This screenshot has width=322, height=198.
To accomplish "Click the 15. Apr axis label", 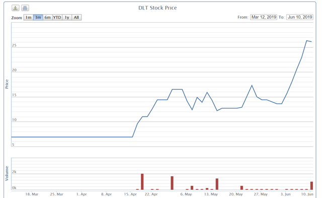I will [x=130, y=194].
